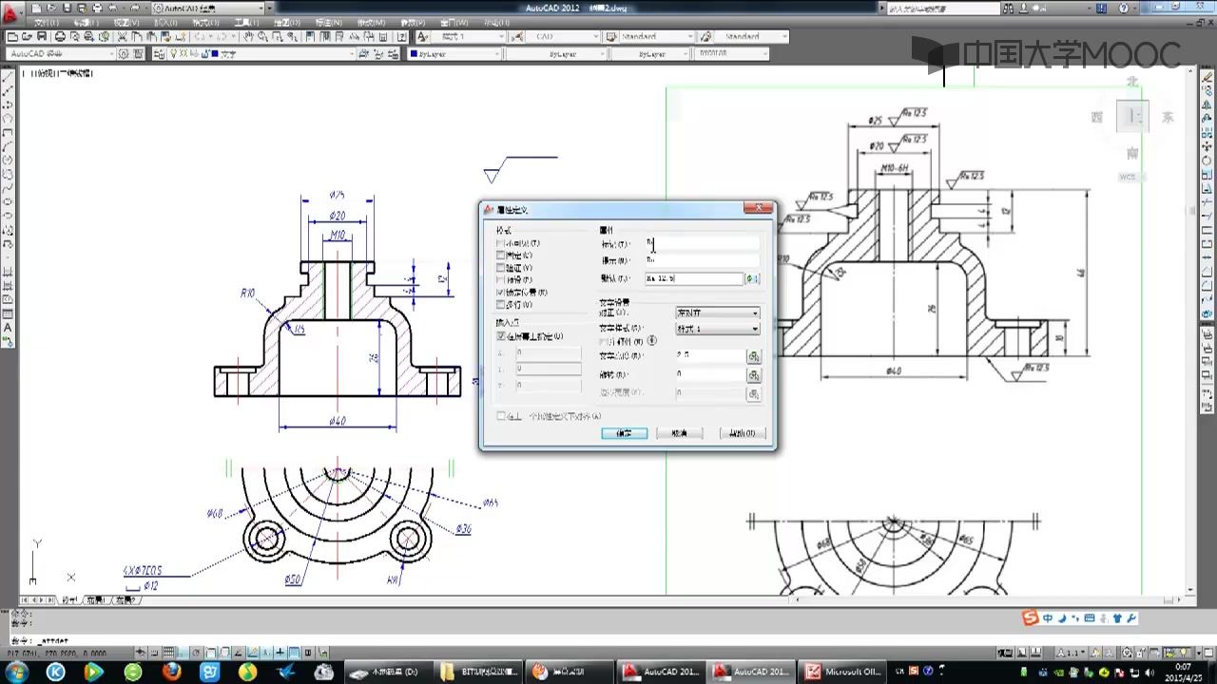Click the blue layer color swatch before 文字
This screenshot has height=684, width=1217.
(x=215, y=54)
